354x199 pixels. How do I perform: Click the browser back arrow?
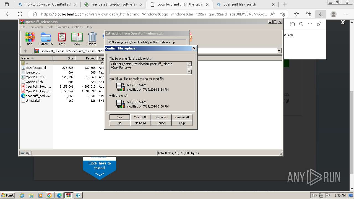(x=8, y=14)
